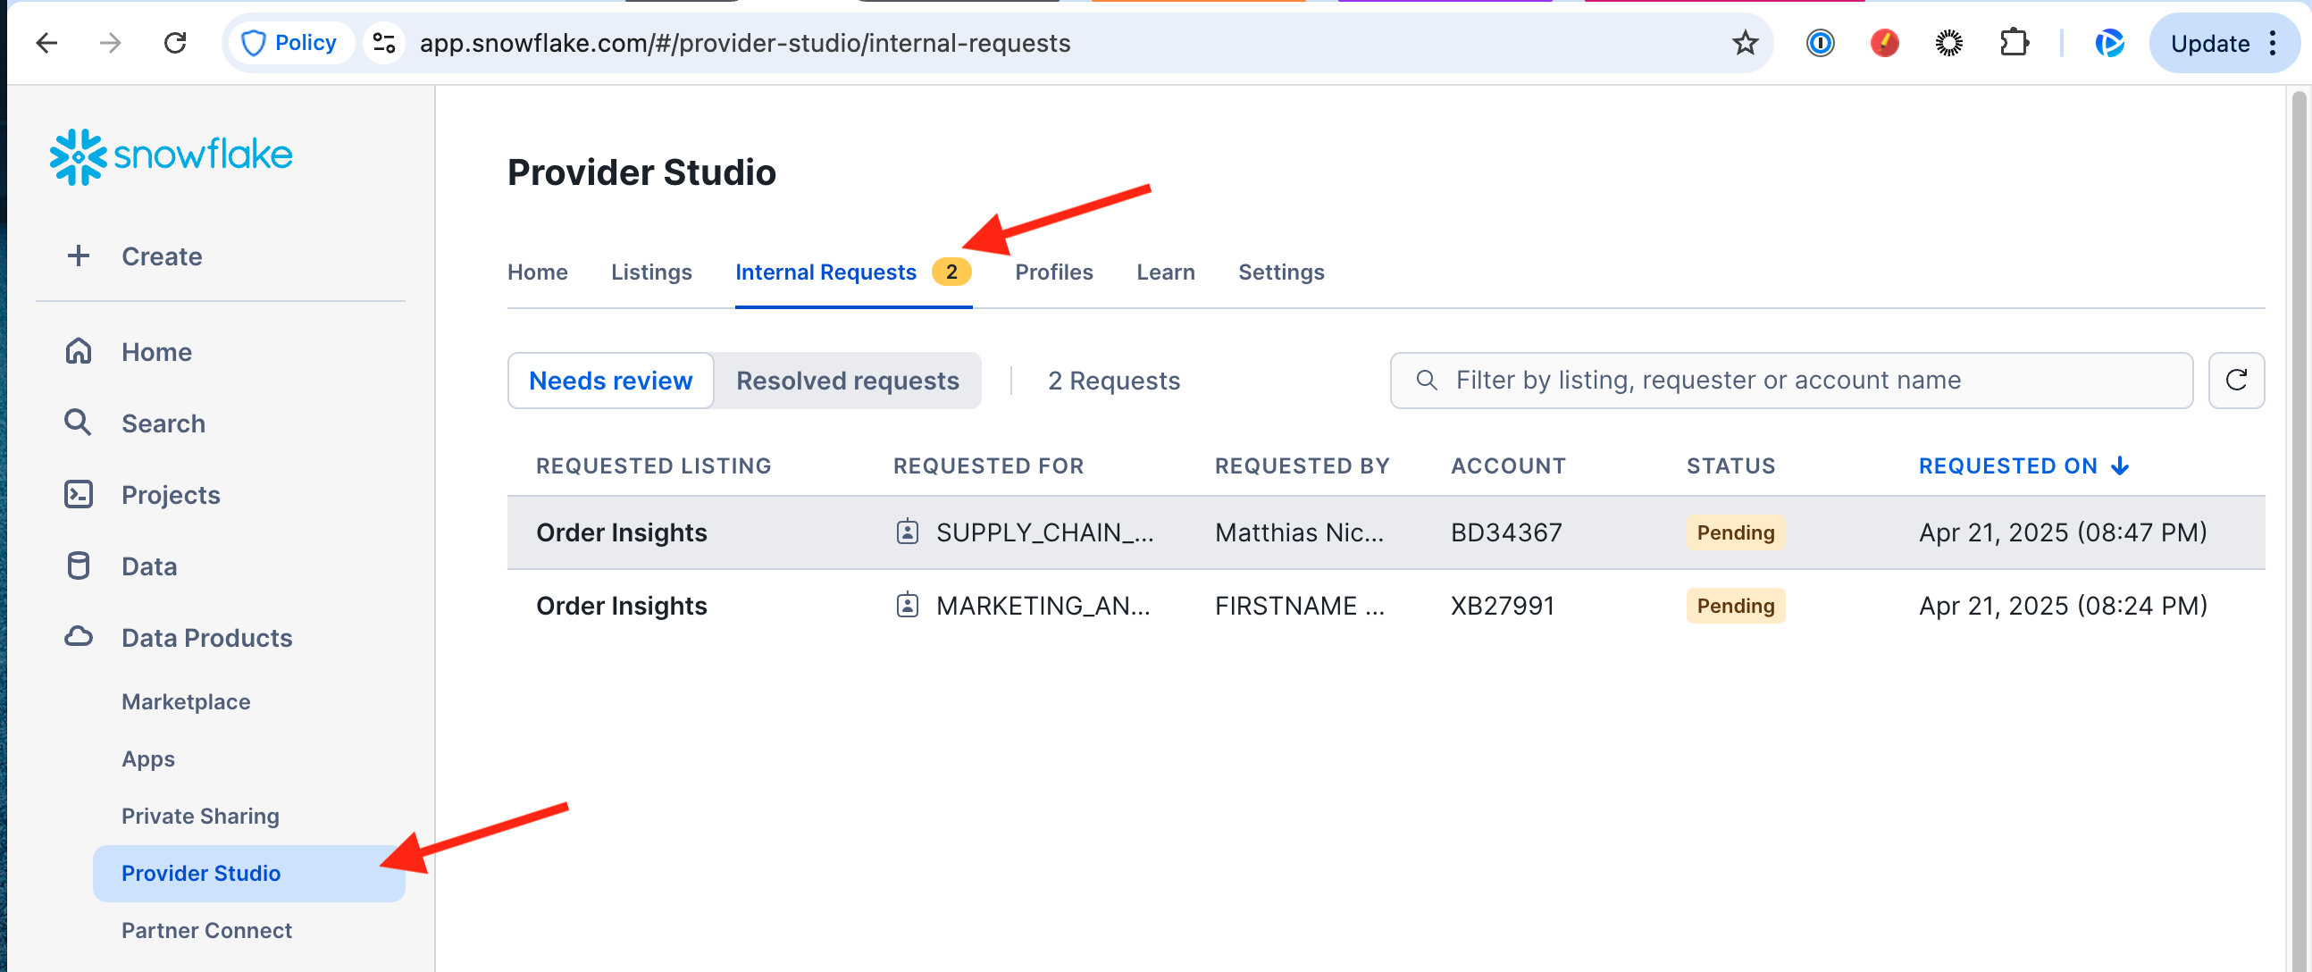Screen dimensions: 2312x972
Task: Reload the page with browser refresh icon
Action: pyautogui.click(x=175, y=43)
